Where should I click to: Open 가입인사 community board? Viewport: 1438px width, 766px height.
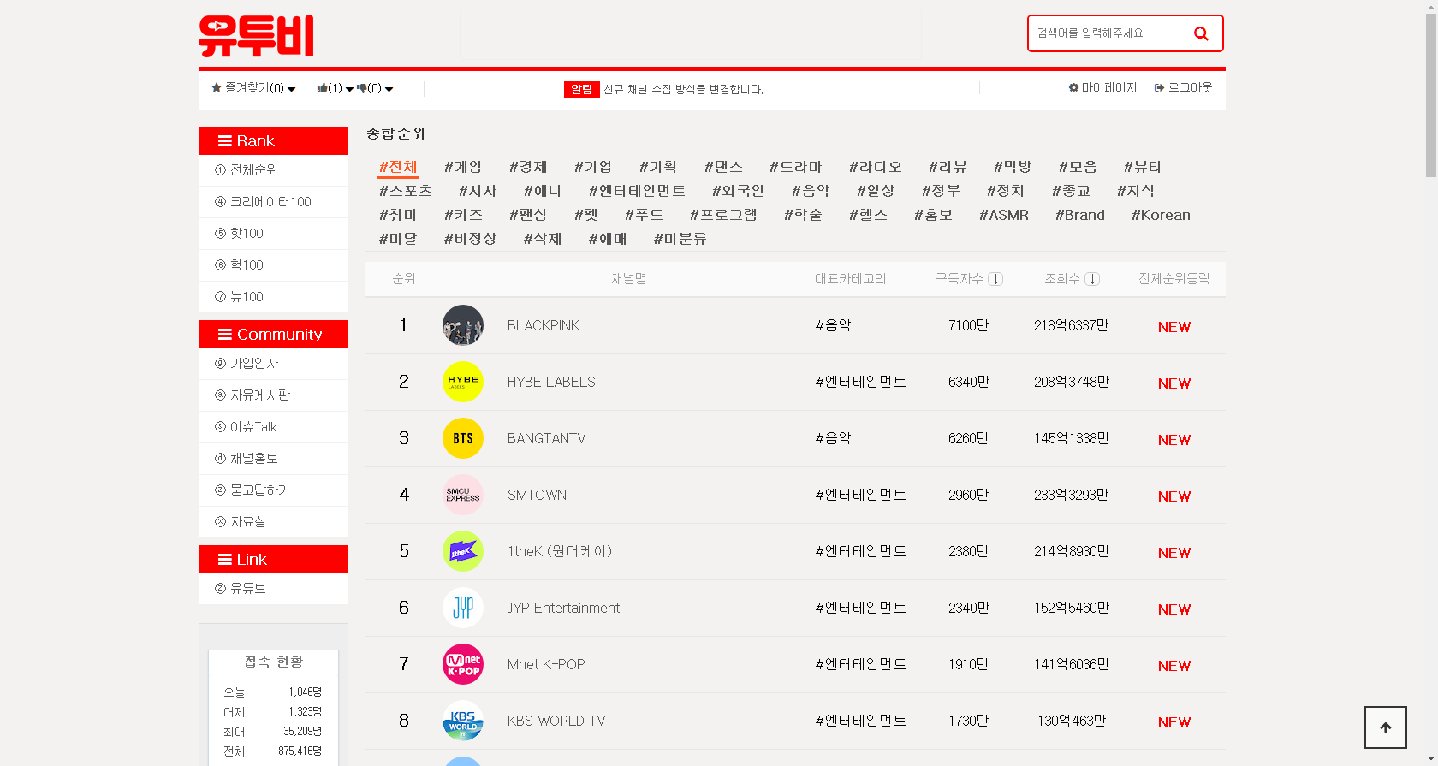tap(273, 364)
